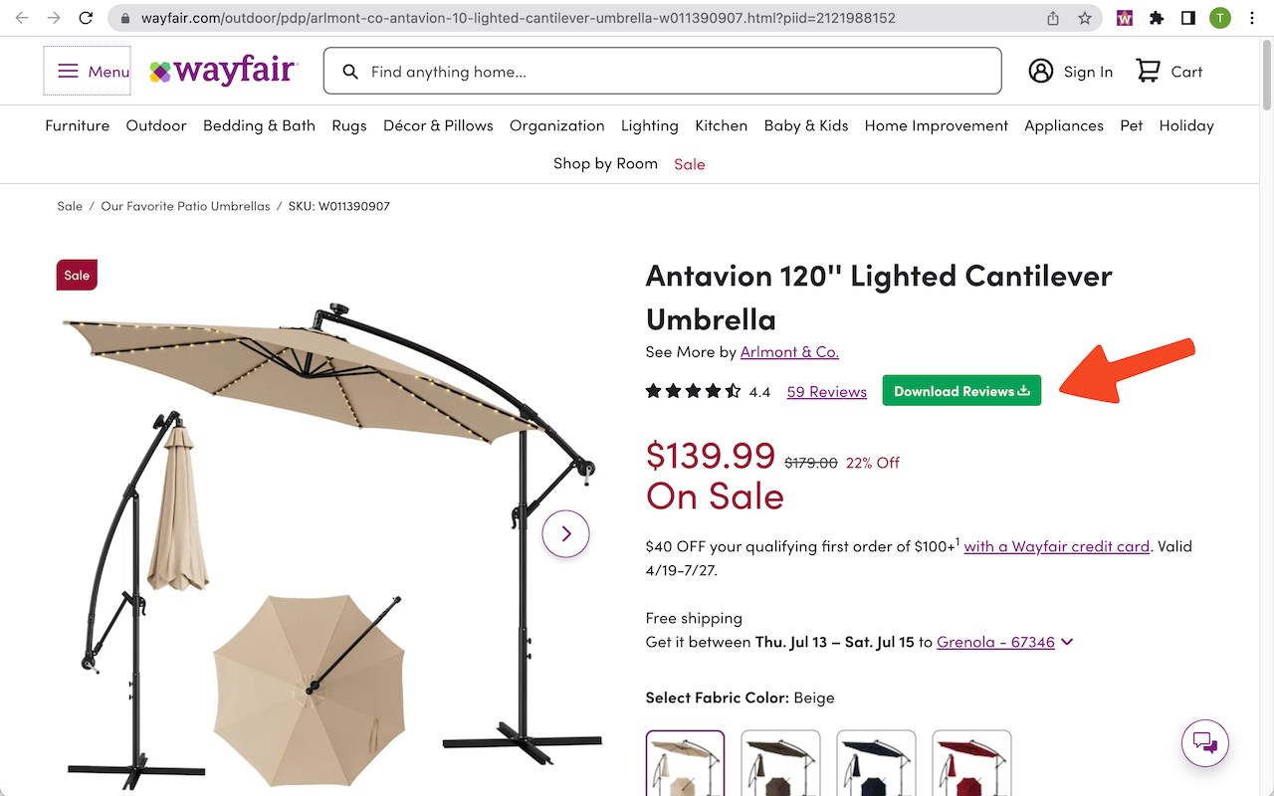Pick the navy fabric color swatch
The image size is (1274, 796).
876,763
